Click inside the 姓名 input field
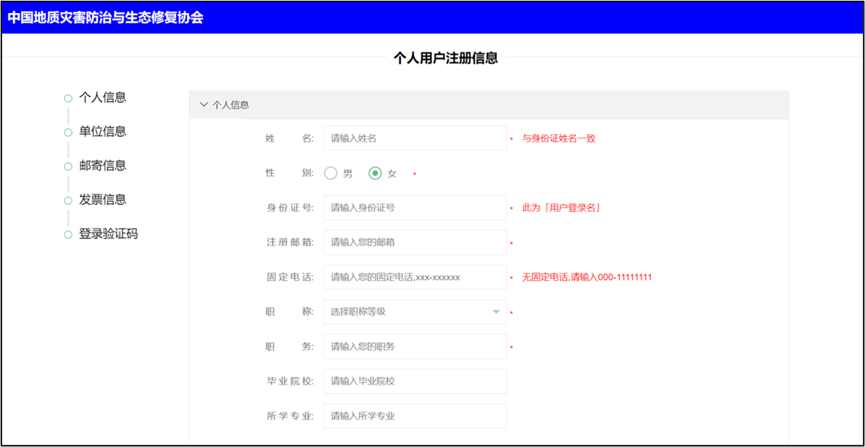This screenshot has height=447, width=865. click(415, 138)
